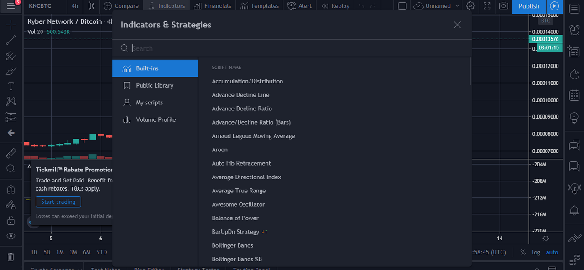Toggle magnet mode
This screenshot has height=270, width=584.
point(11,189)
